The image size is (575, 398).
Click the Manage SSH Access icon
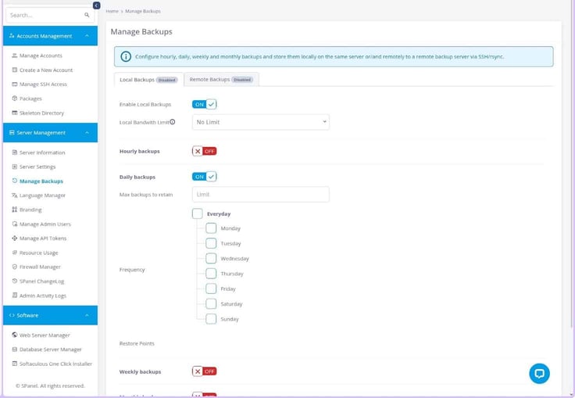(x=15, y=84)
